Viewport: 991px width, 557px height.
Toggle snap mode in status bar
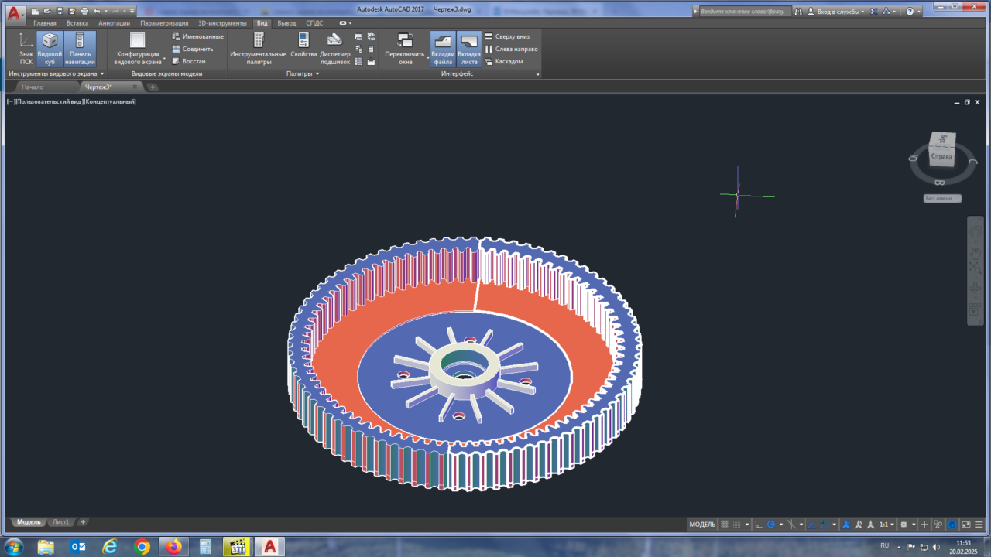(737, 525)
